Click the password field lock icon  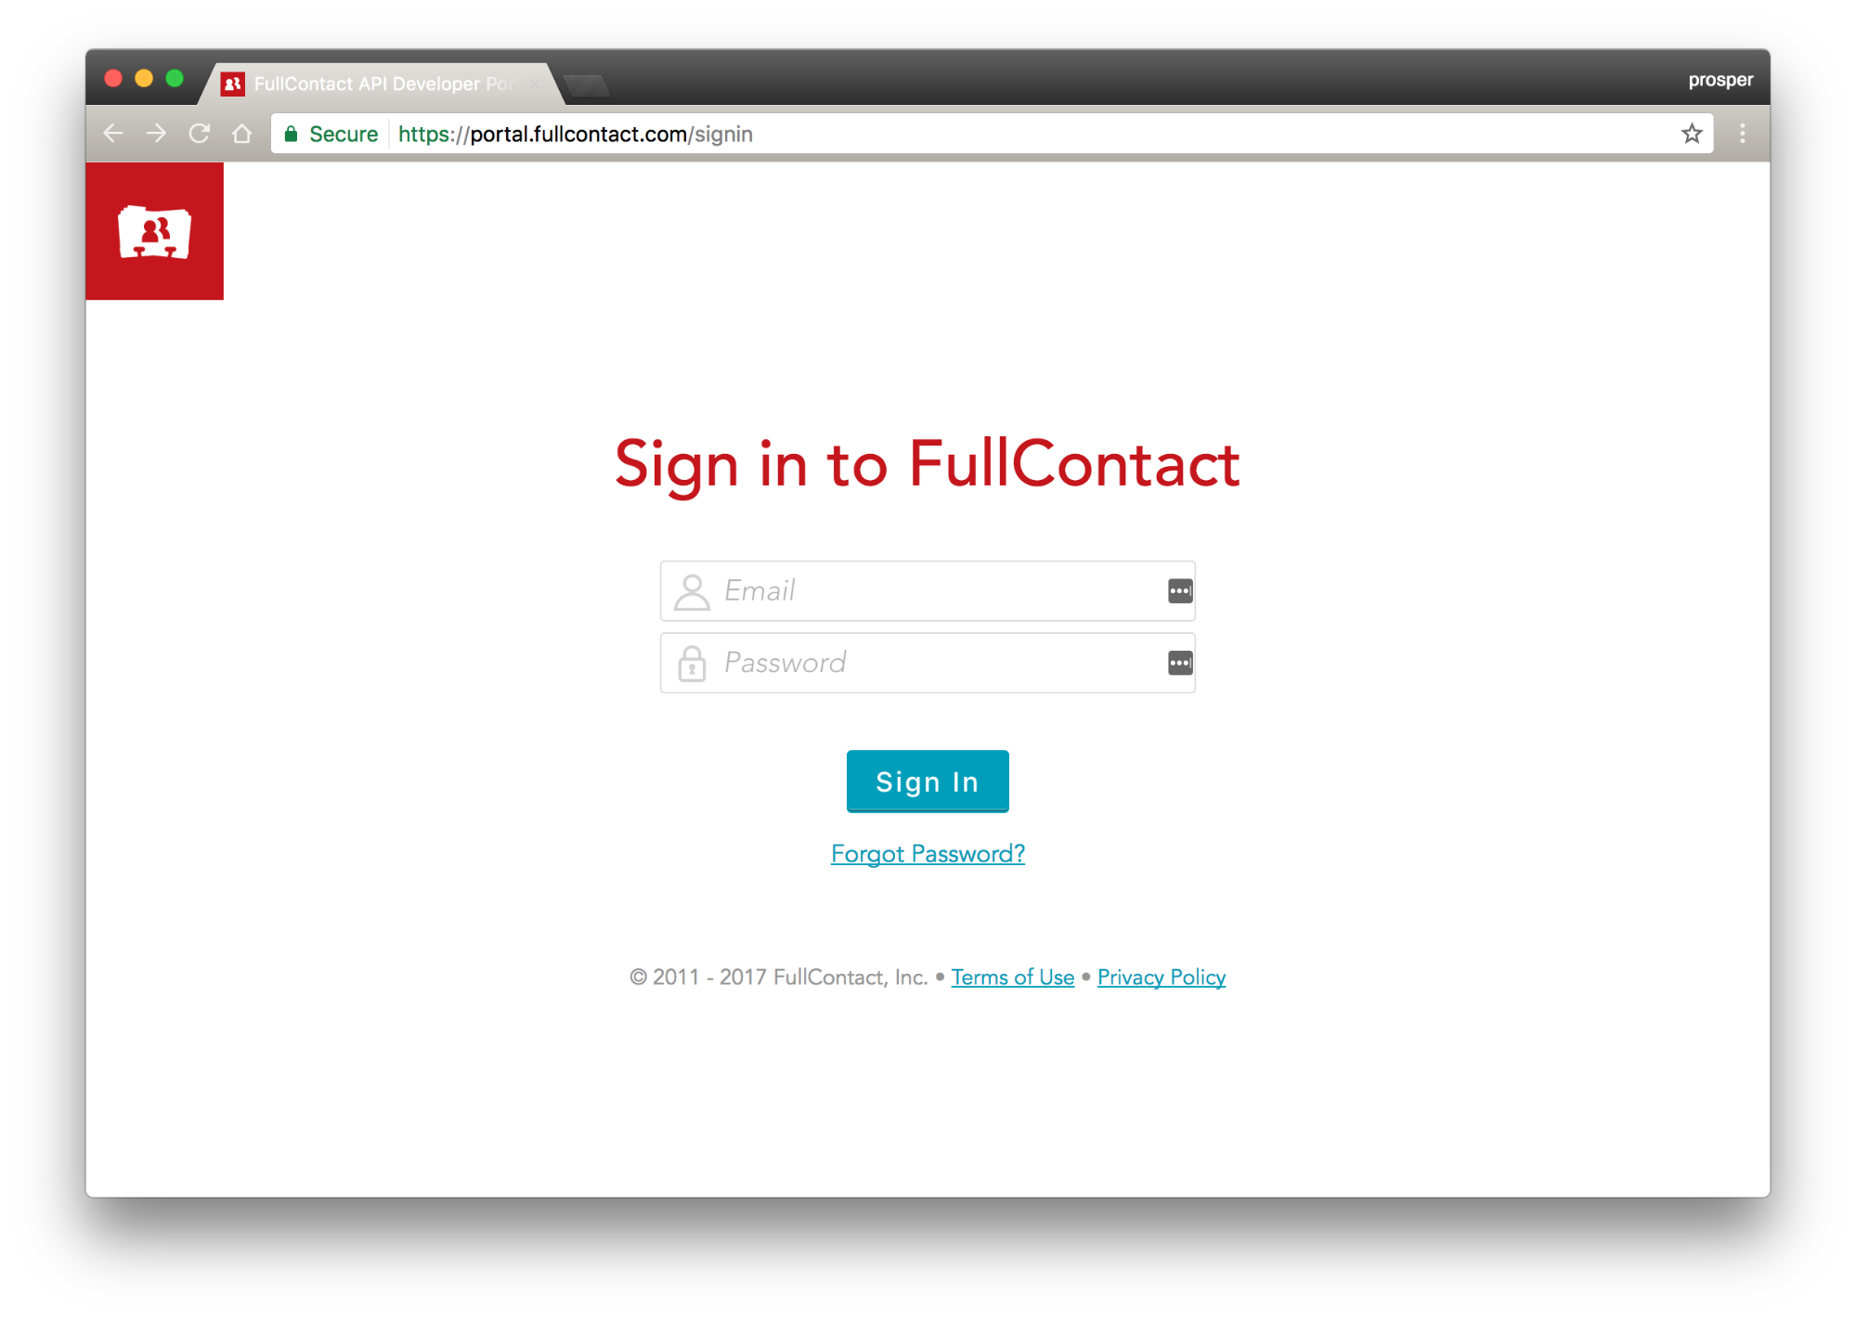click(692, 663)
